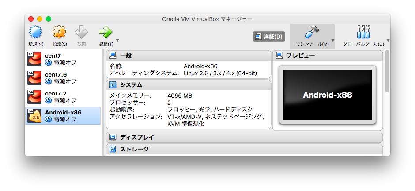
Task: Select the cent7 virtual machine
Action: coord(63,59)
